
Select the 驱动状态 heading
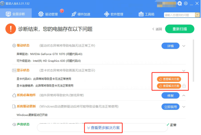[x=23, y=45]
